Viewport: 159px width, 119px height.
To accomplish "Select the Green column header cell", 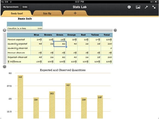I will tap(60, 35).
